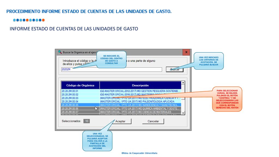This screenshot has width=279, height=157.
Task: Select row code 20.20.2M.00.02
Action: [x=70, y=95]
